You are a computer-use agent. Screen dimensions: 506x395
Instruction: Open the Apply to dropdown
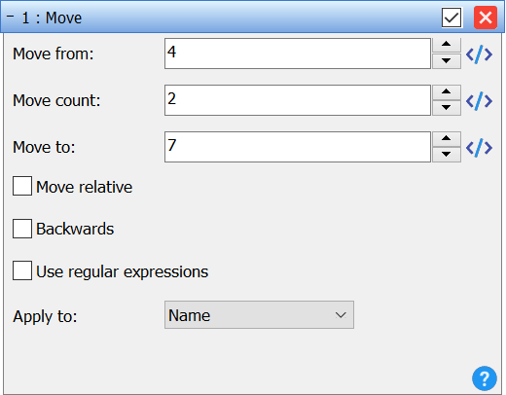coord(259,315)
